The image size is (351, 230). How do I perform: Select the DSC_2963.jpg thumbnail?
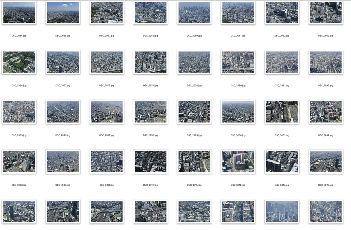[325, 12]
